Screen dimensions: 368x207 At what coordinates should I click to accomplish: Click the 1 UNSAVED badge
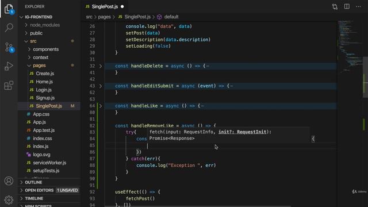tap(67, 190)
